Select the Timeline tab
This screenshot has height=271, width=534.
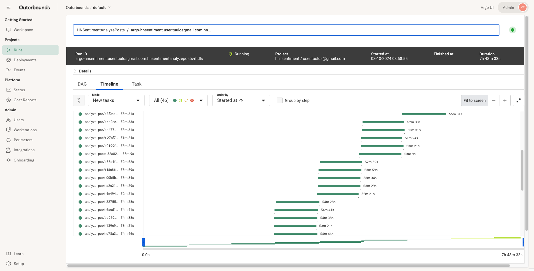pos(109,84)
